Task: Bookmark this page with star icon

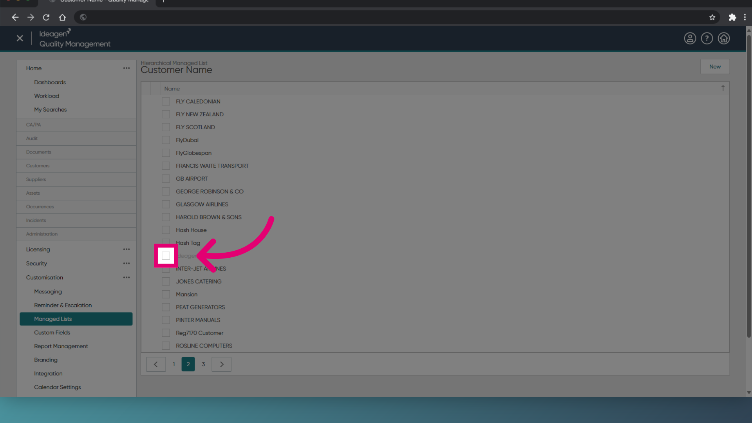Action: [712, 17]
